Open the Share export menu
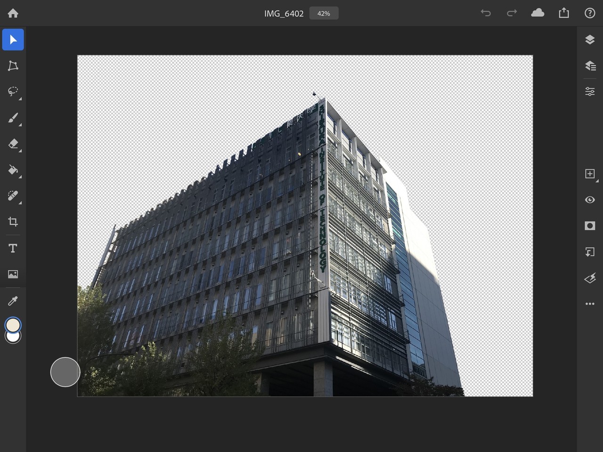Viewport: 603px width, 452px height. coord(564,13)
